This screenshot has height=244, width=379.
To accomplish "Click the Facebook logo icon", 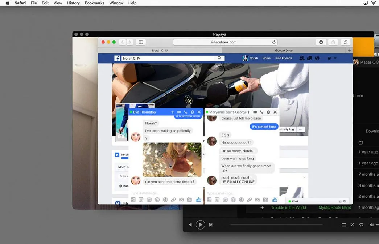I will [117, 58].
